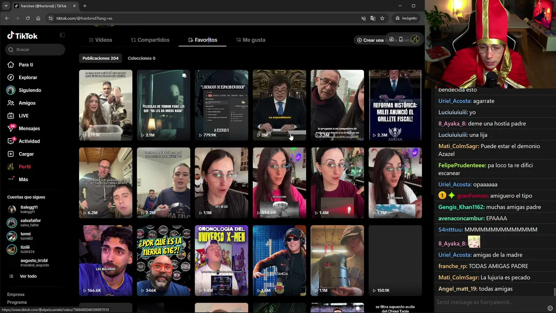This screenshot has width=556, height=313.
Task: Open the TikTok home logo
Action: (22, 36)
